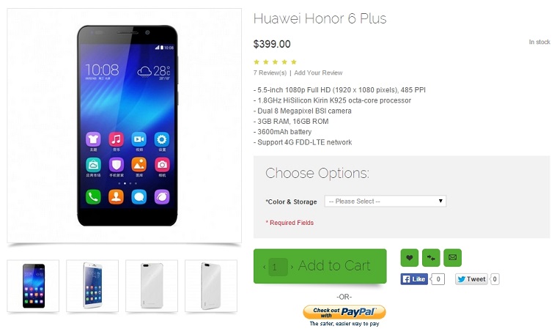Screen dimensions: 557x329
Task: Decrease quantity with left arrow
Action: [x=265, y=267]
